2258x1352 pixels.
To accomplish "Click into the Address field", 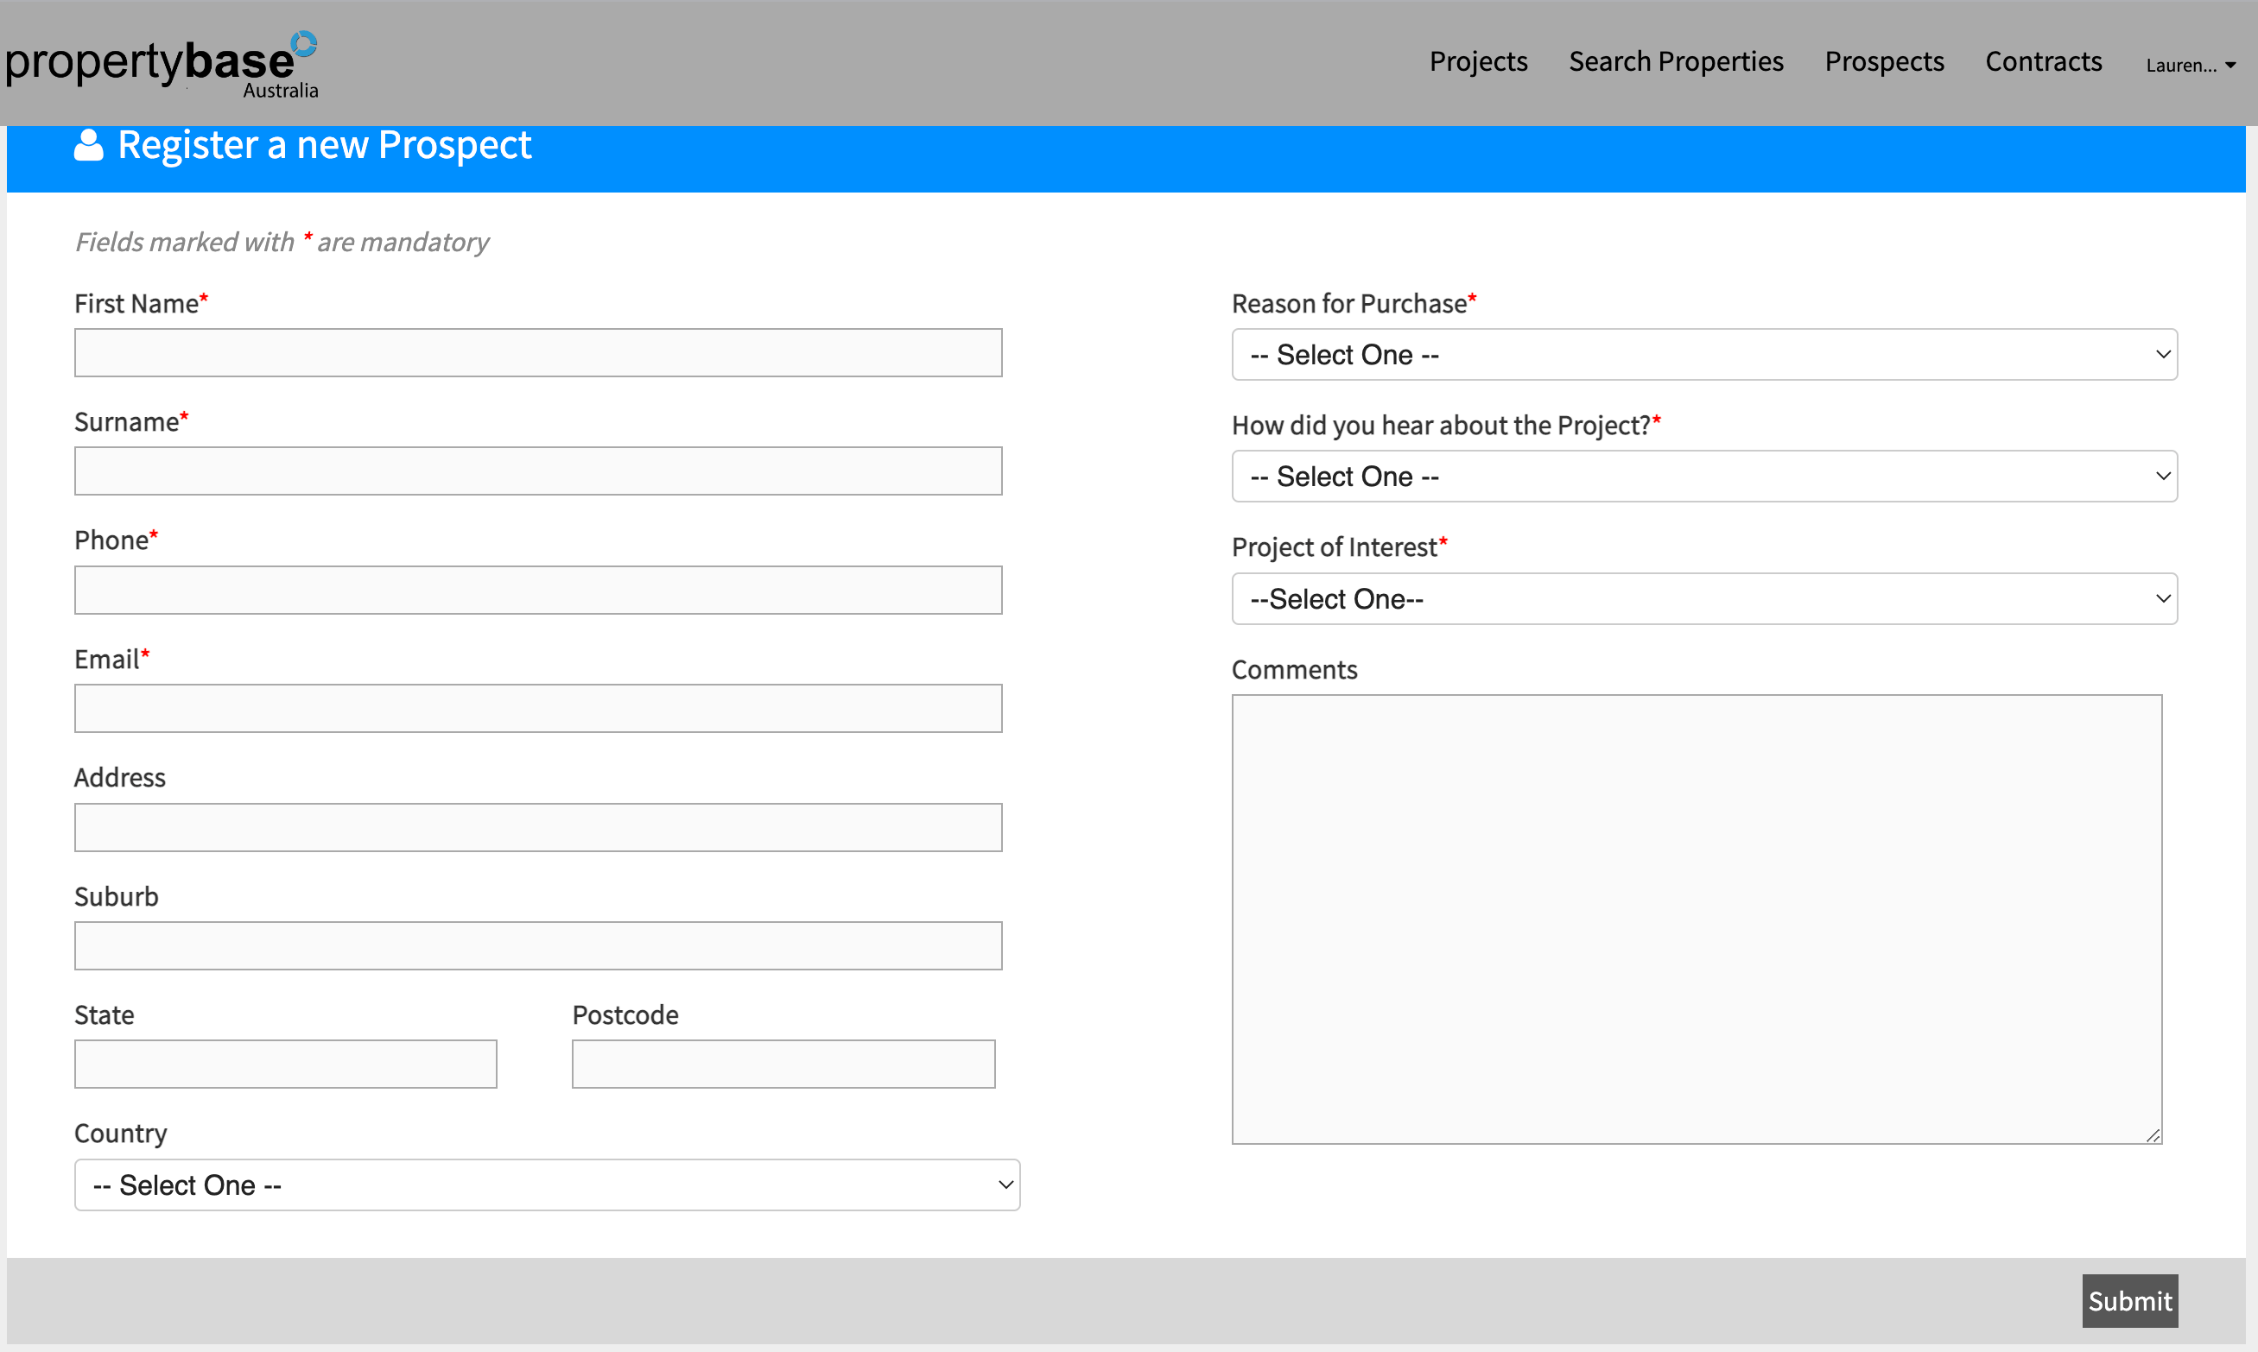I will tap(538, 827).
